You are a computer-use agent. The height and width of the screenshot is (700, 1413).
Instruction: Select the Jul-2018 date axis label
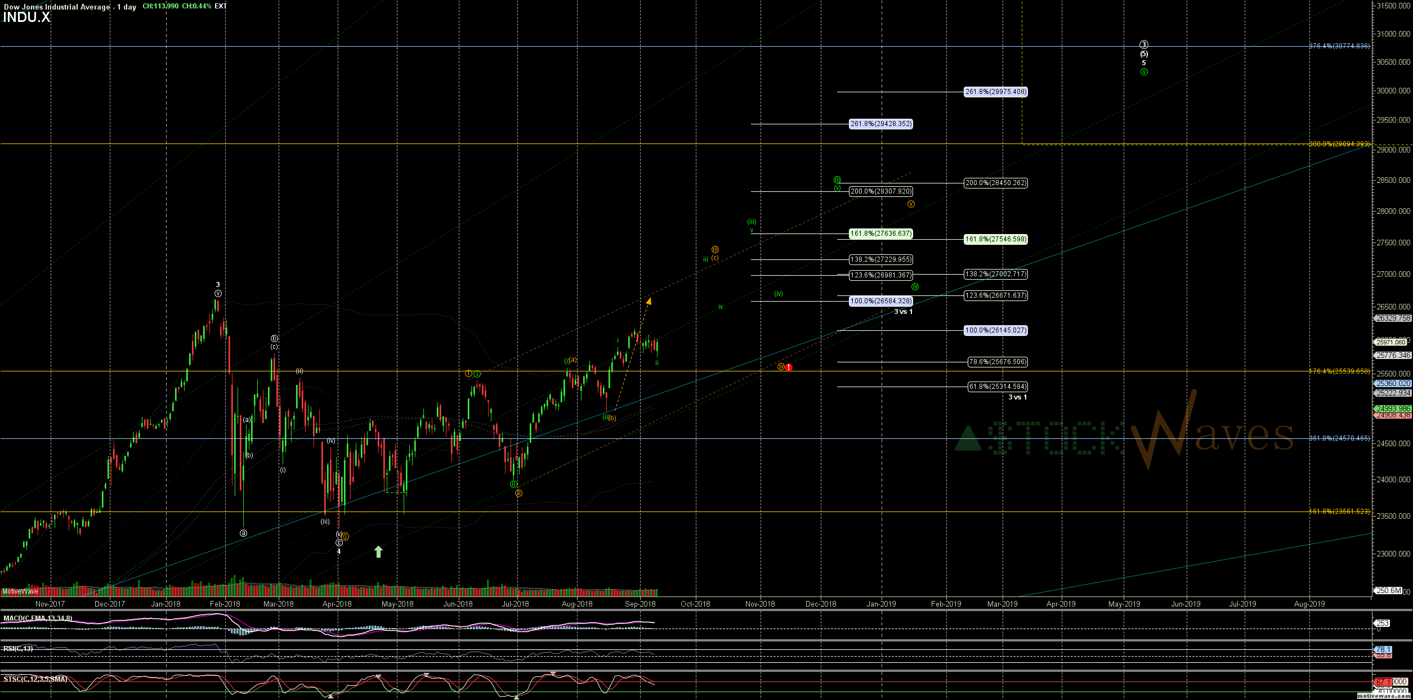click(515, 604)
